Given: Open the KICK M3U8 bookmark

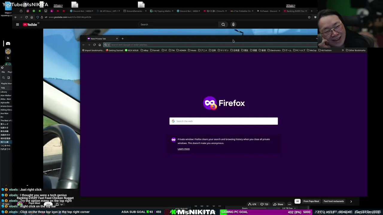Looking at the screenshot, I should pos(132,50).
